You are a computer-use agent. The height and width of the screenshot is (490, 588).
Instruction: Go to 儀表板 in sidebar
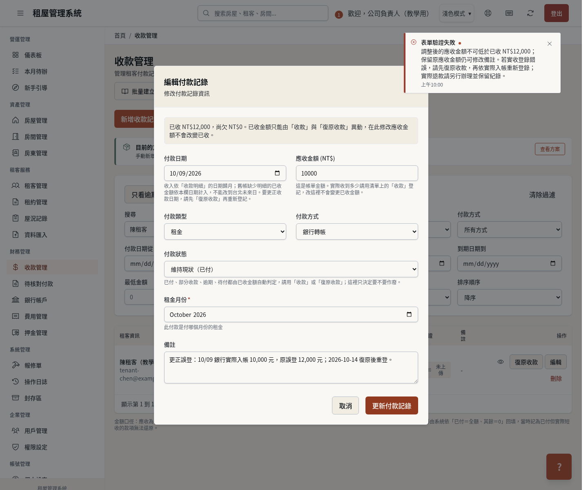tap(52, 55)
